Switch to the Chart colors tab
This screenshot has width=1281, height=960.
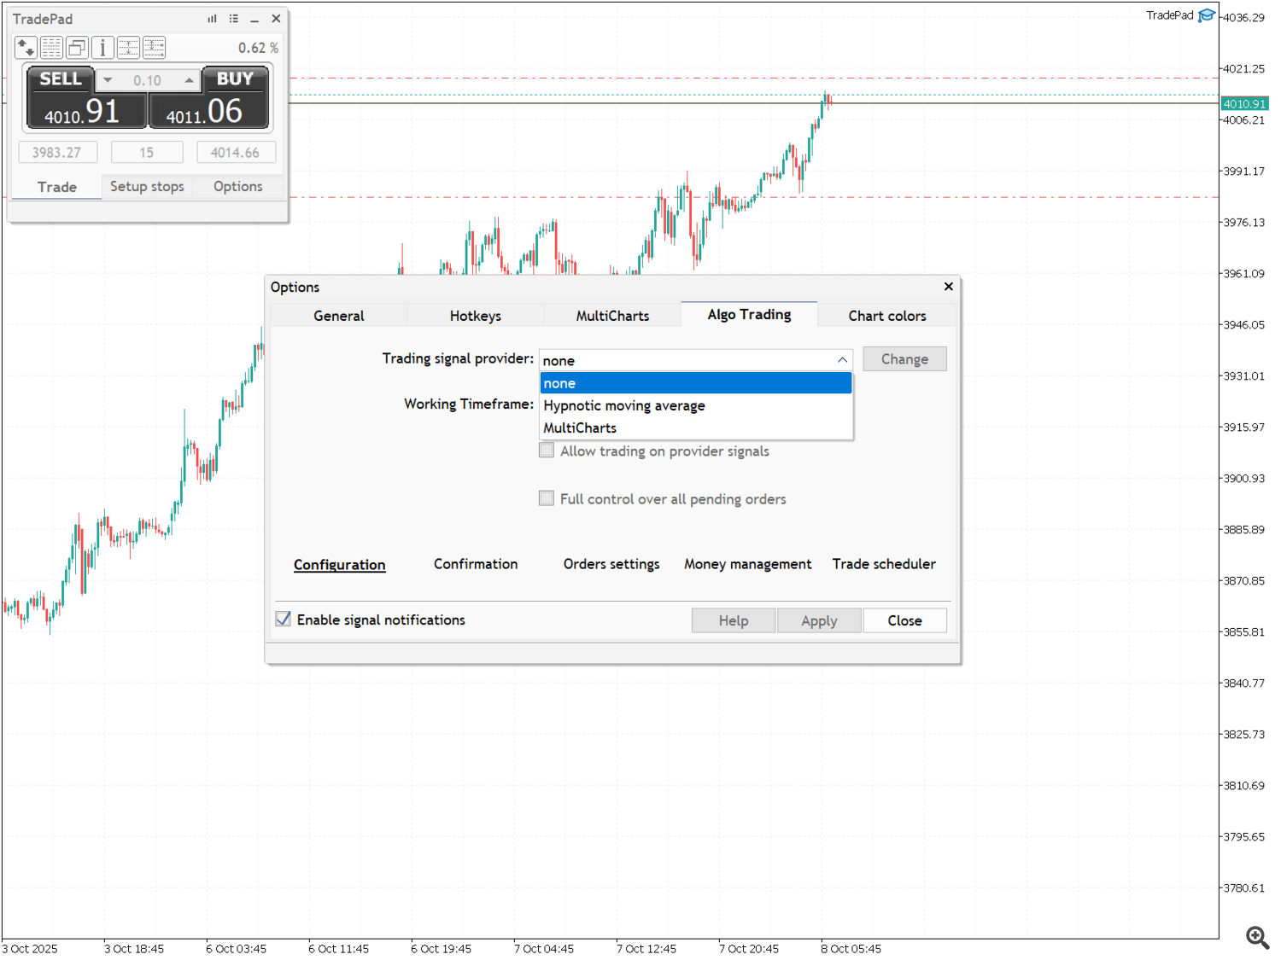tap(886, 316)
